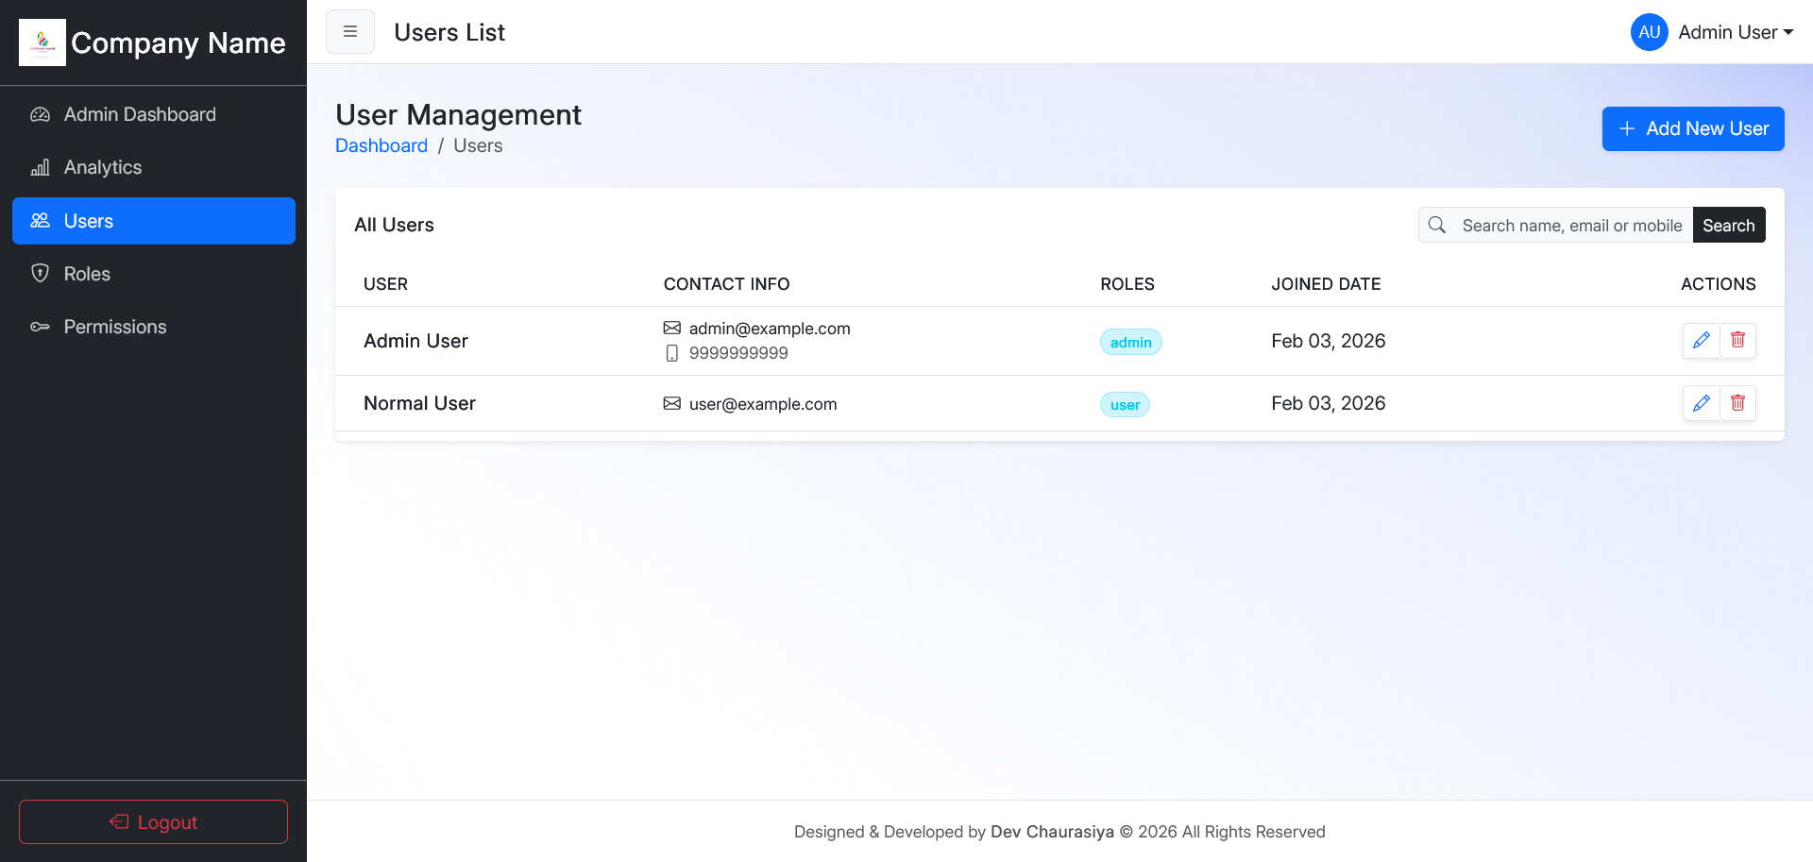Viewport: 1813px width, 862px height.
Task: Log out using the Logout button
Action: (153, 822)
